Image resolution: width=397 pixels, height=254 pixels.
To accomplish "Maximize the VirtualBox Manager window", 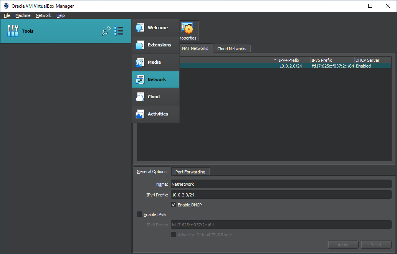I will coord(370,6).
